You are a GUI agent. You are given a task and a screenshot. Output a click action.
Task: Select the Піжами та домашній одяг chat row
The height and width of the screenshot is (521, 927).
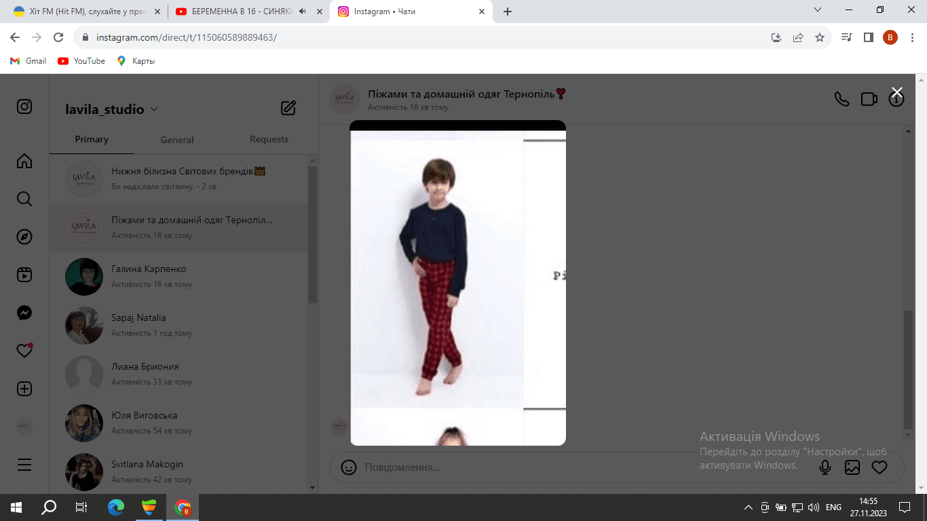pyautogui.click(x=178, y=228)
